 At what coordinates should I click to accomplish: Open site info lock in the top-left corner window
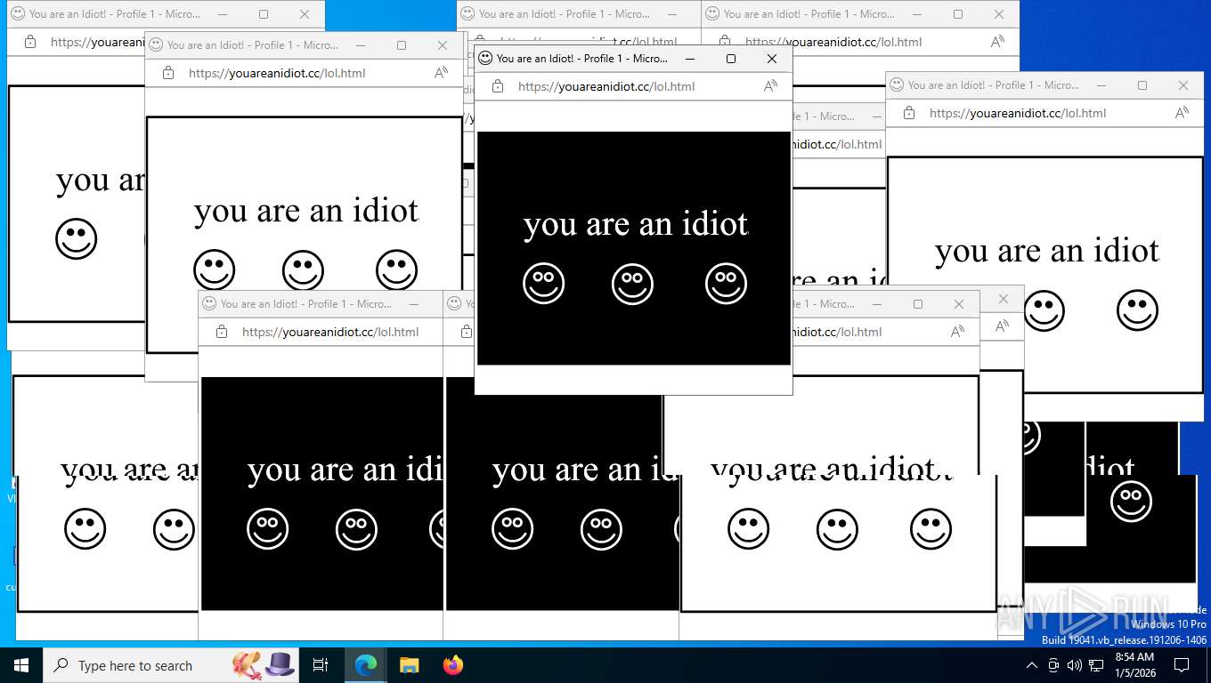29,42
